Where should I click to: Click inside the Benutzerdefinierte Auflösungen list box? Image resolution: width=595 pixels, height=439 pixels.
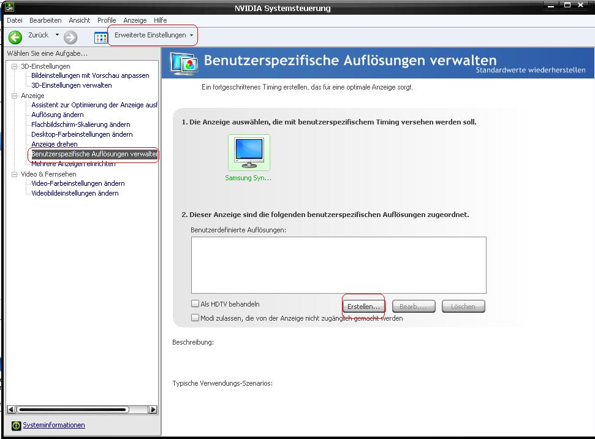(338, 265)
